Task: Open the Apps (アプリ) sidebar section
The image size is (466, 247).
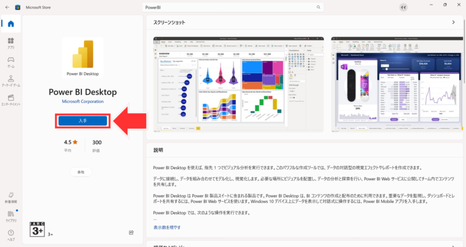Action: [x=11, y=43]
